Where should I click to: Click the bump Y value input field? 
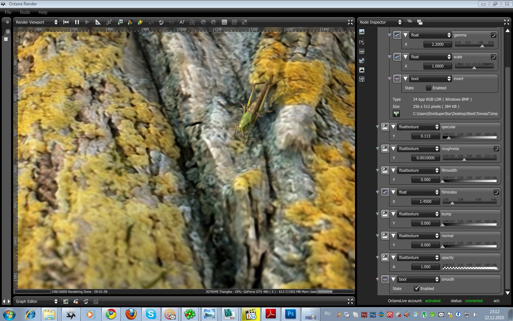pos(425,223)
